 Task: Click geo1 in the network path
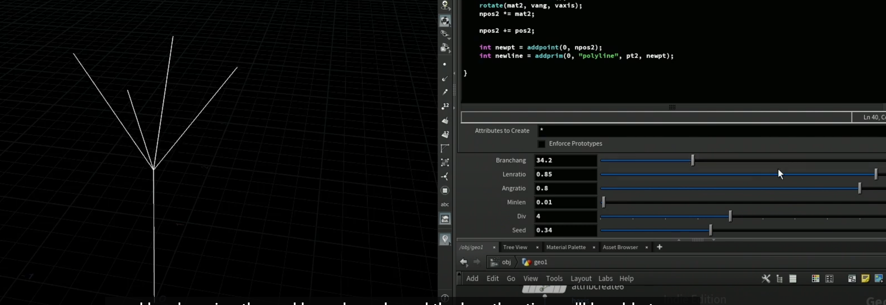[x=535, y=262]
